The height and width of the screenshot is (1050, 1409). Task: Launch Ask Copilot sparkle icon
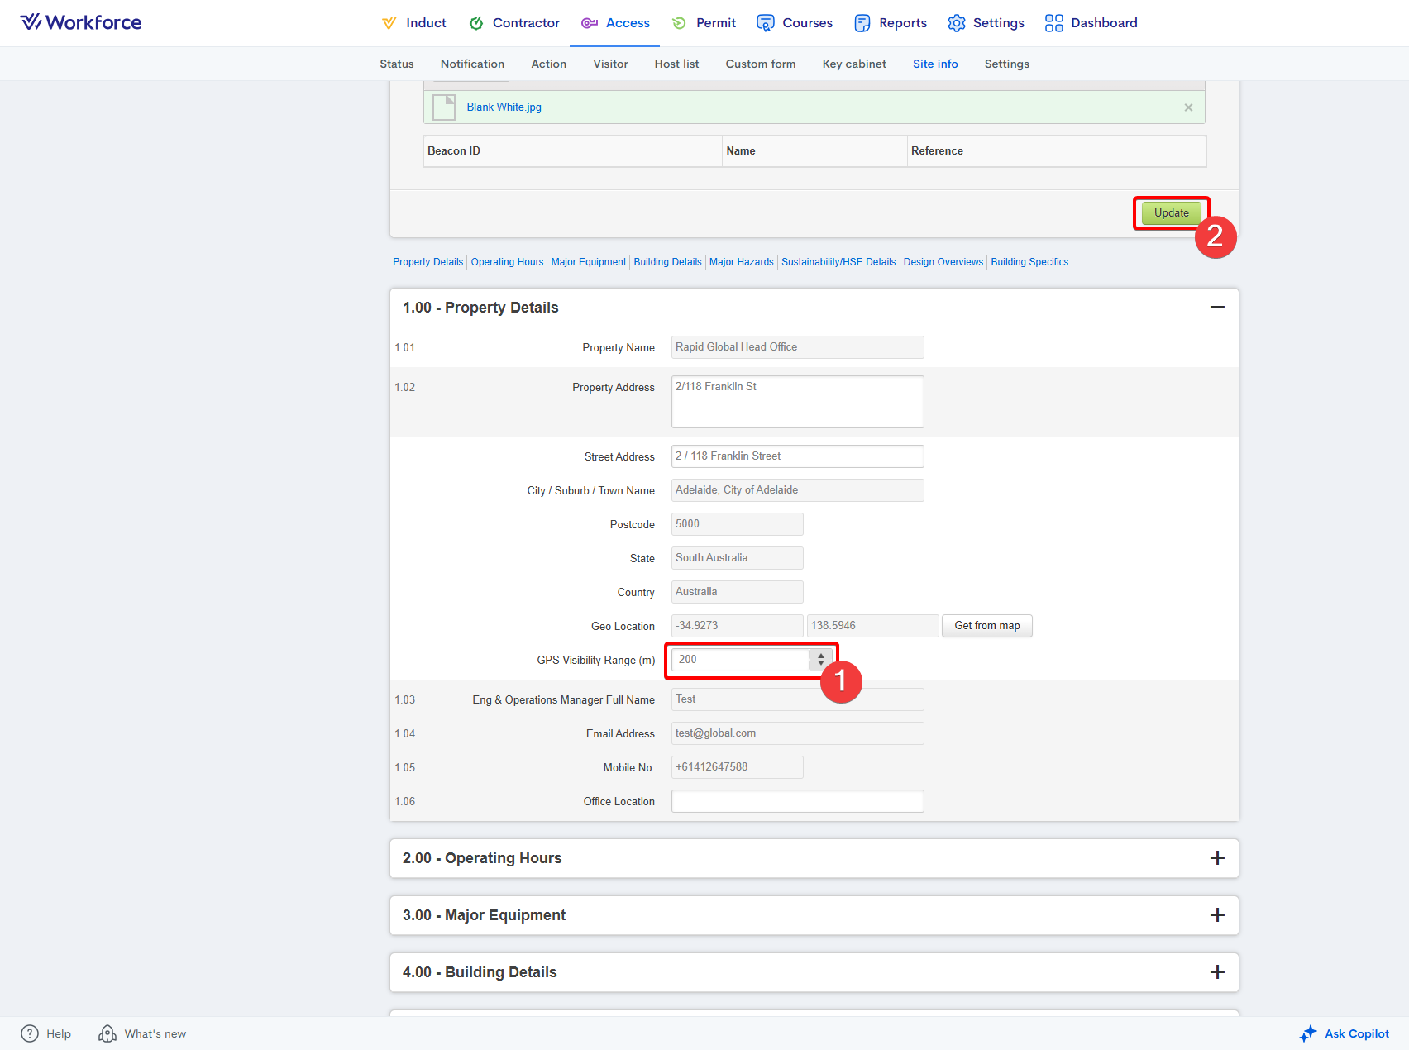[1308, 1033]
